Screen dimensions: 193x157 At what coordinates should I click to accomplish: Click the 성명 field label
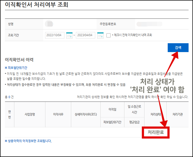click(11, 24)
